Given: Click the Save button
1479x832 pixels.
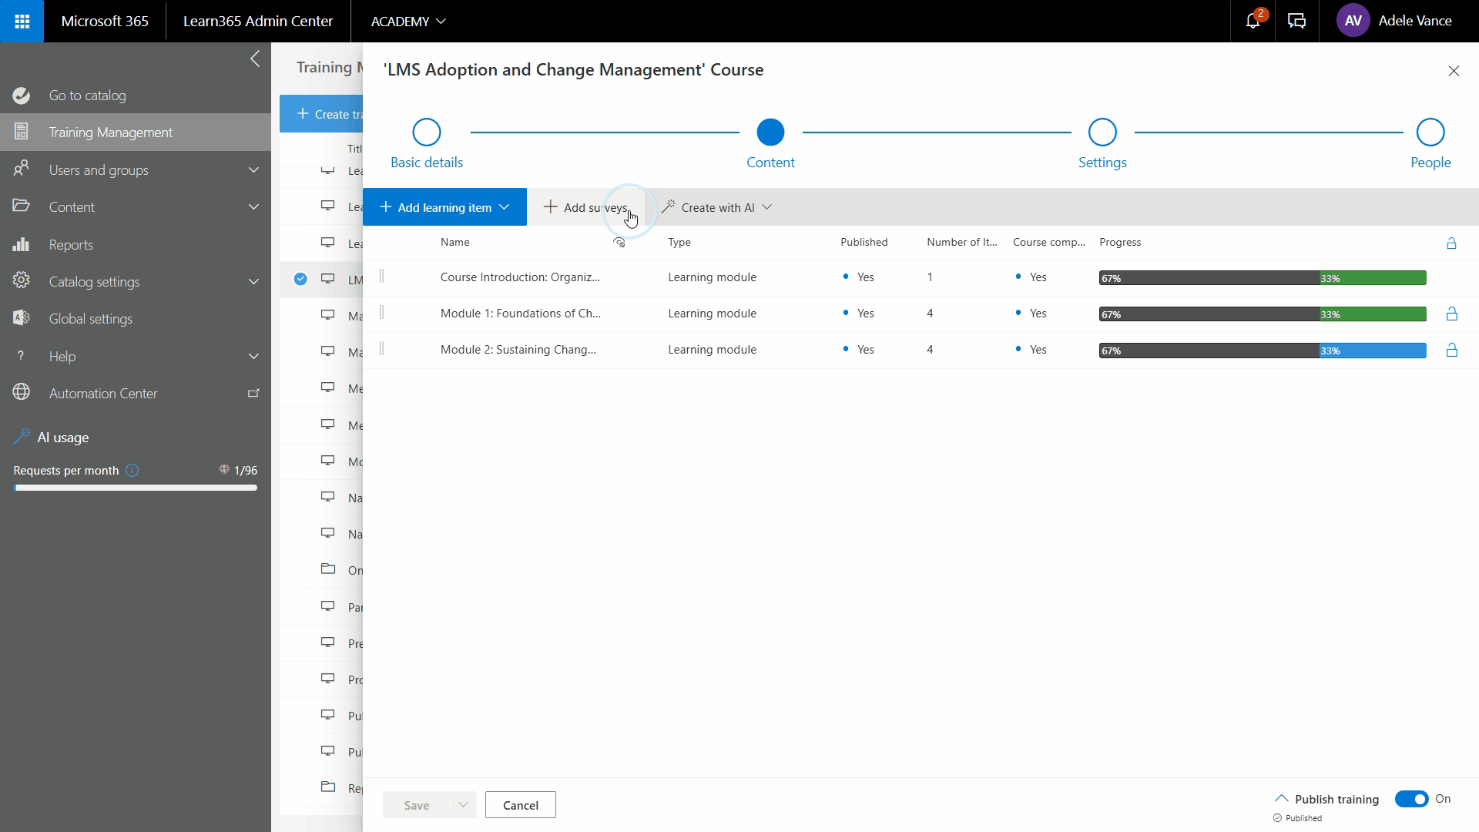Looking at the screenshot, I should (417, 805).
